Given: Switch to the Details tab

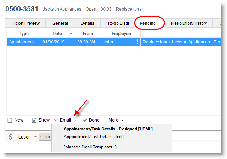Looking at the screenshot, I should [87, 23].
